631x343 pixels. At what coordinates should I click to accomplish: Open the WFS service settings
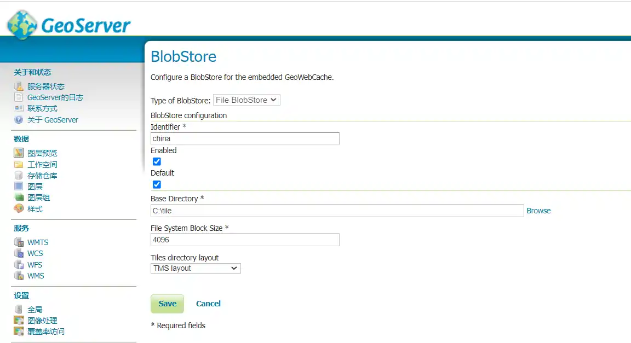coord(35,265)
